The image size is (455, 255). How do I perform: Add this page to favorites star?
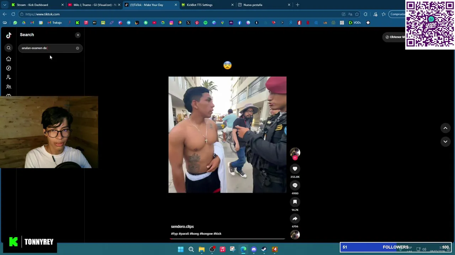coord(357,14)
